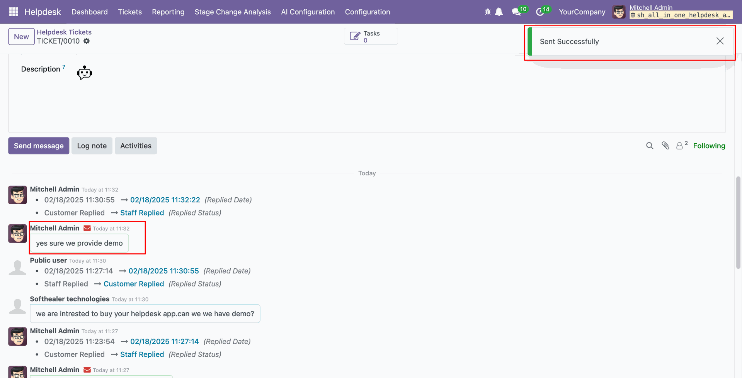
Task: Click the 02/18/2025 11:27:14 new replied date
Action: pos(164,342)
